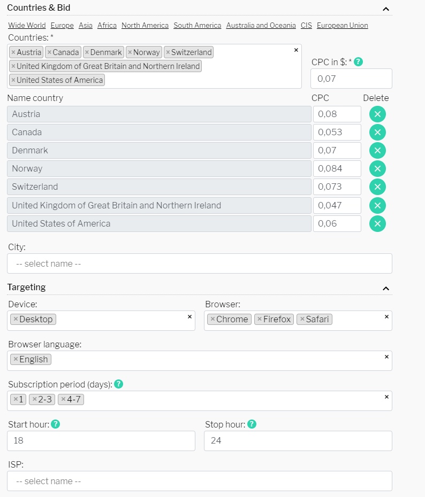Viewport: 425px width, 497px height.
Task: Select the Europe region link
Action: click(x=62, y=25)
